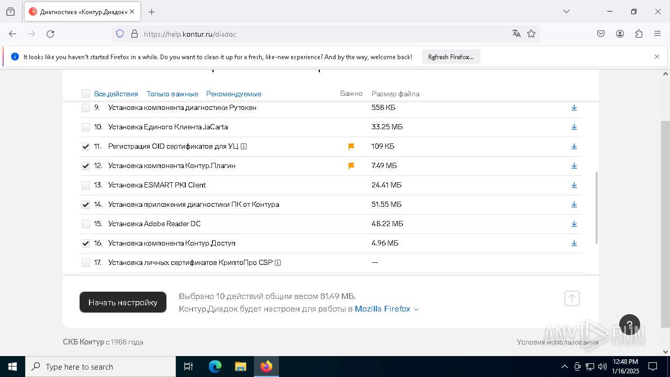Open the Условия использования link
This screenshot has height=377, width=670.
coord(558,342)
